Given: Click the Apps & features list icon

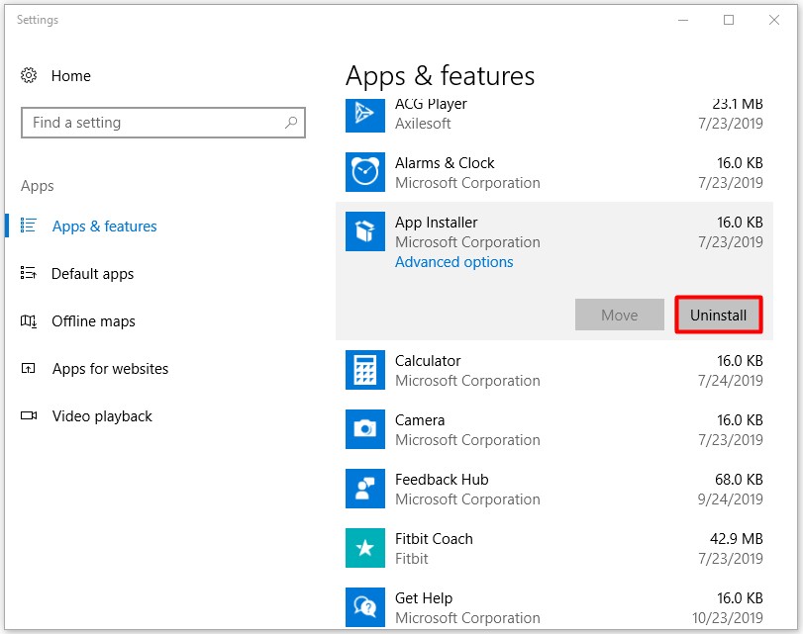Looking at the screenshot, I should (x=28, y=226).
